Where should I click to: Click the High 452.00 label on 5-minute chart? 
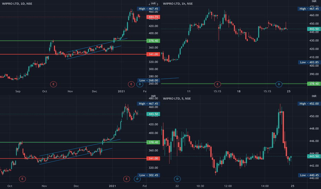(309, 103)
